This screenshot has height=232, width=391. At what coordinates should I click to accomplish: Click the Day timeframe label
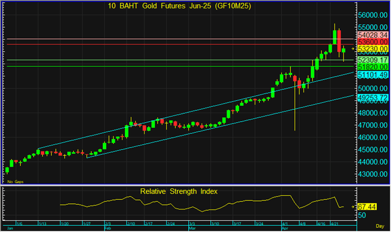[x=381, y=226]
